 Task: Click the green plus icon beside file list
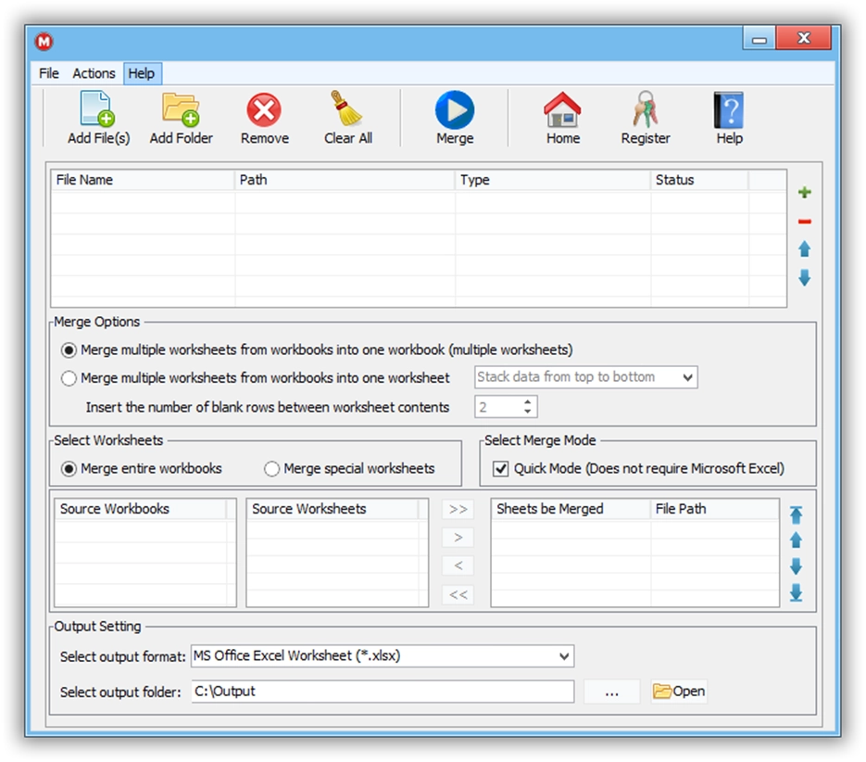[x=805, y=193]
